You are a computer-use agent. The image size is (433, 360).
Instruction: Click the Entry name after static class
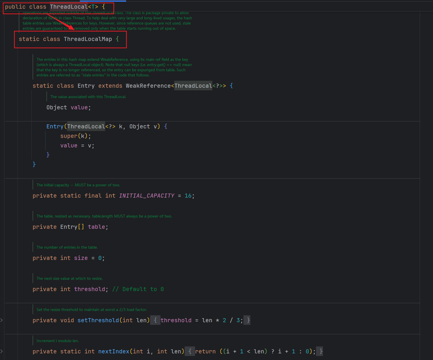coord(86,86)
